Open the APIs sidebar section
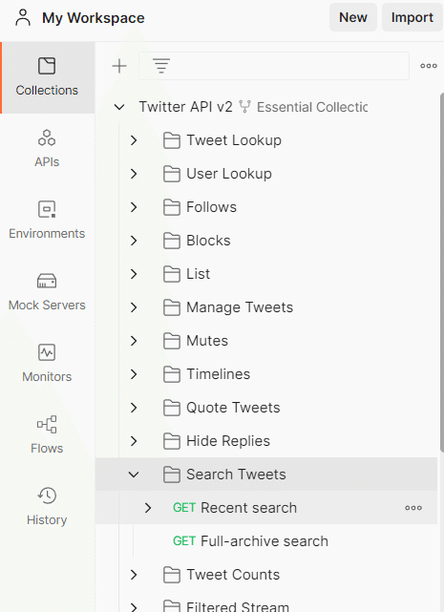The image size is (444, 612). [47, 149]
